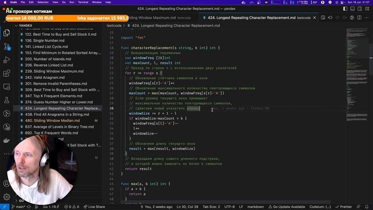Change Tab Size: 2 indentation setting

tap(211, 206)
